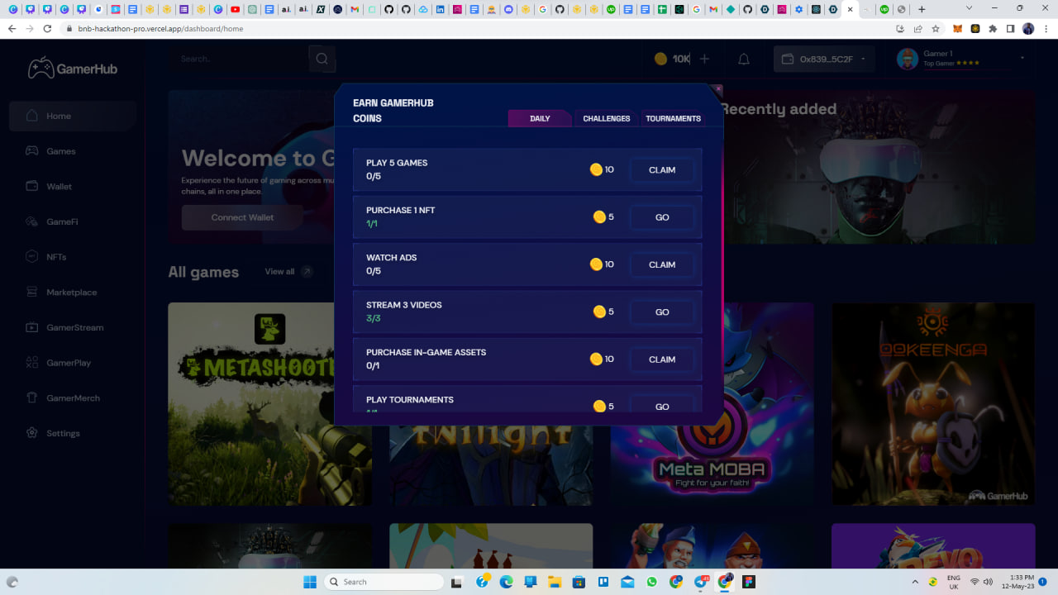Claim the Play 5 Games reward
The image size is (1058, 595).
(661, 169)
